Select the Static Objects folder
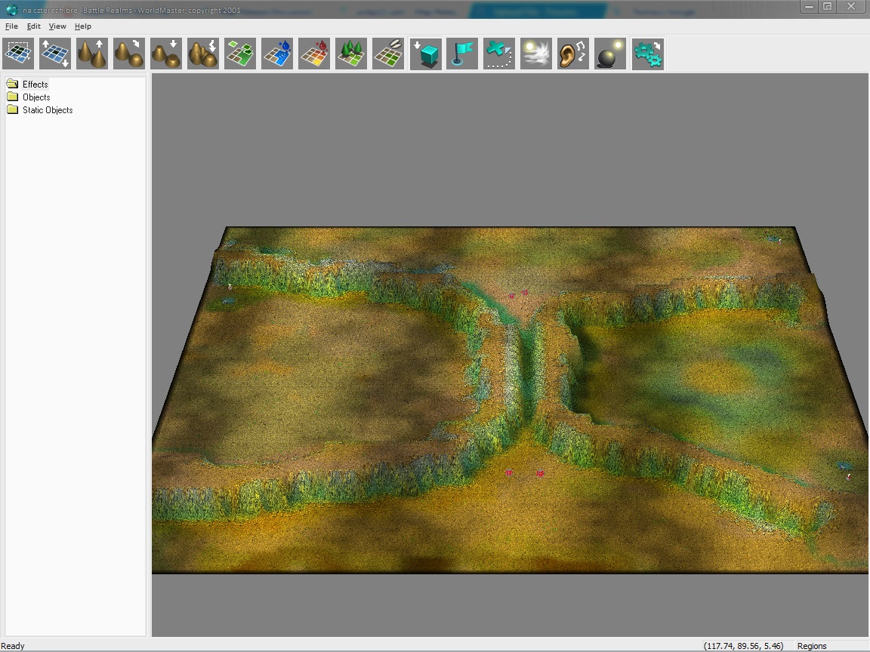Screen dimensions: 870x652 [48, 109]
